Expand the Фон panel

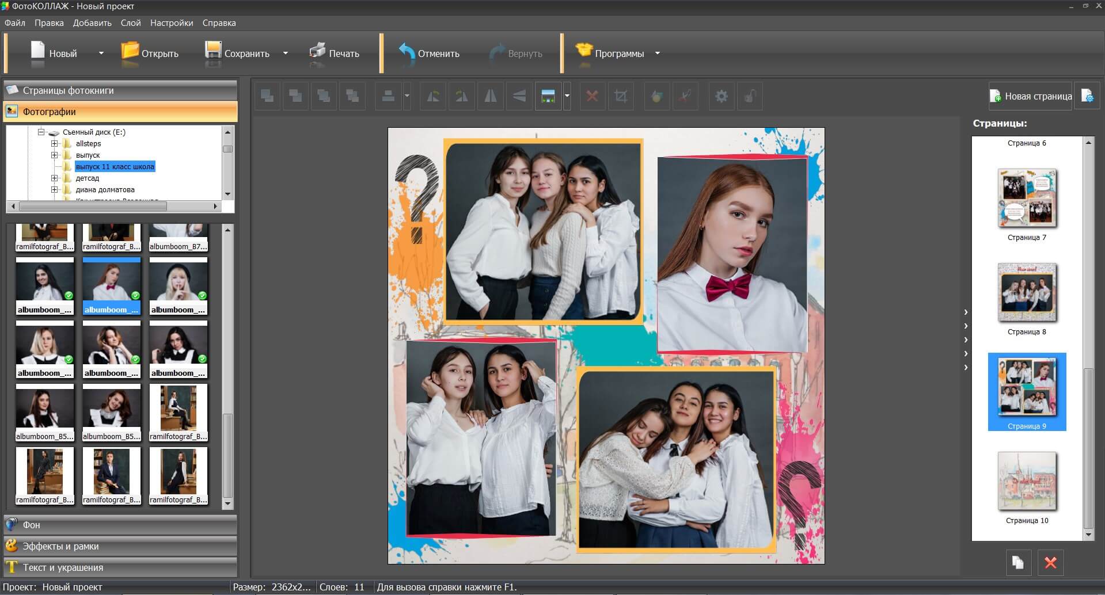click(121, 525)
